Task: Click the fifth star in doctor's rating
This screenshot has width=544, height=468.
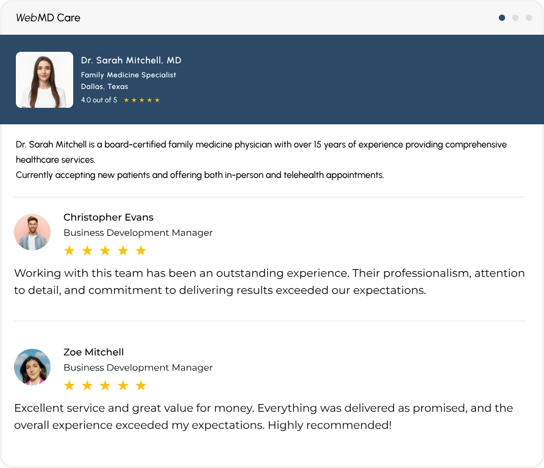Action: coord(157,100)
